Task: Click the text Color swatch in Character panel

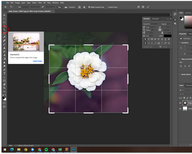Action: coord(168,36)
